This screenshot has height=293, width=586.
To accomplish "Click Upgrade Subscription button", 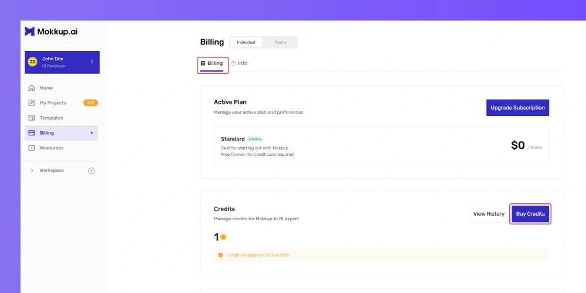I will point(517,108).
